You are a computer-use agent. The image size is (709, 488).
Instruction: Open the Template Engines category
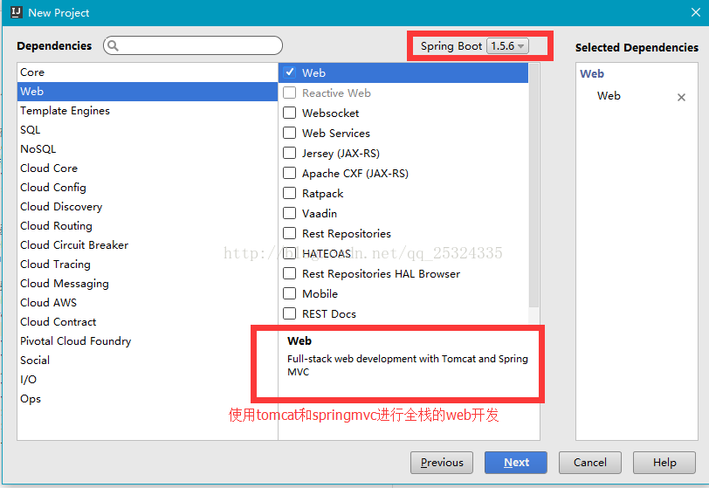click(x=148, y=111)
